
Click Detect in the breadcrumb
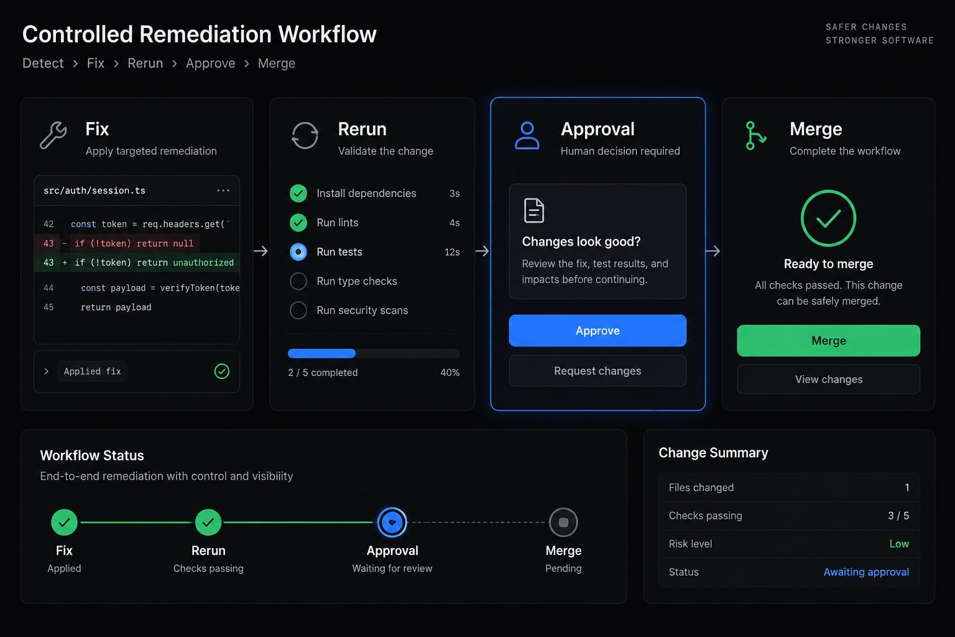pos(43,63)
